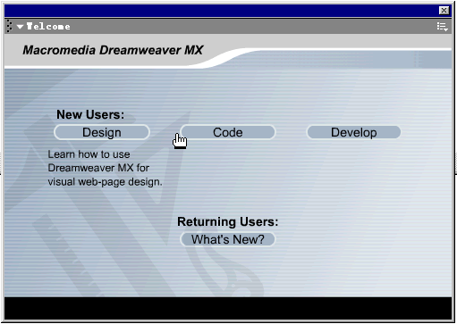This screenshot has width=457, height=324.
Task: Click the Macromedia Dreamweaver MX heading
Action: 113,50
